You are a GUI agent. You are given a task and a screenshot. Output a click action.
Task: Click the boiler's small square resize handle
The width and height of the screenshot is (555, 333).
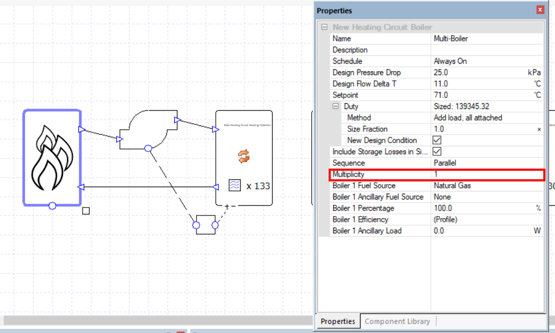point(86,211)
